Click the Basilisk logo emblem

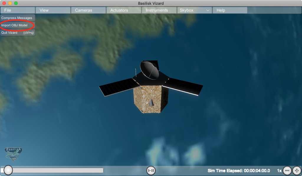14,154
